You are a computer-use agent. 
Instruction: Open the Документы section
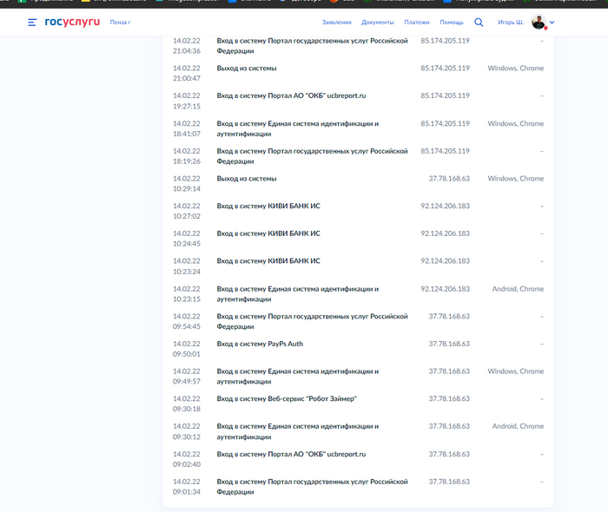tap(378, 23)
